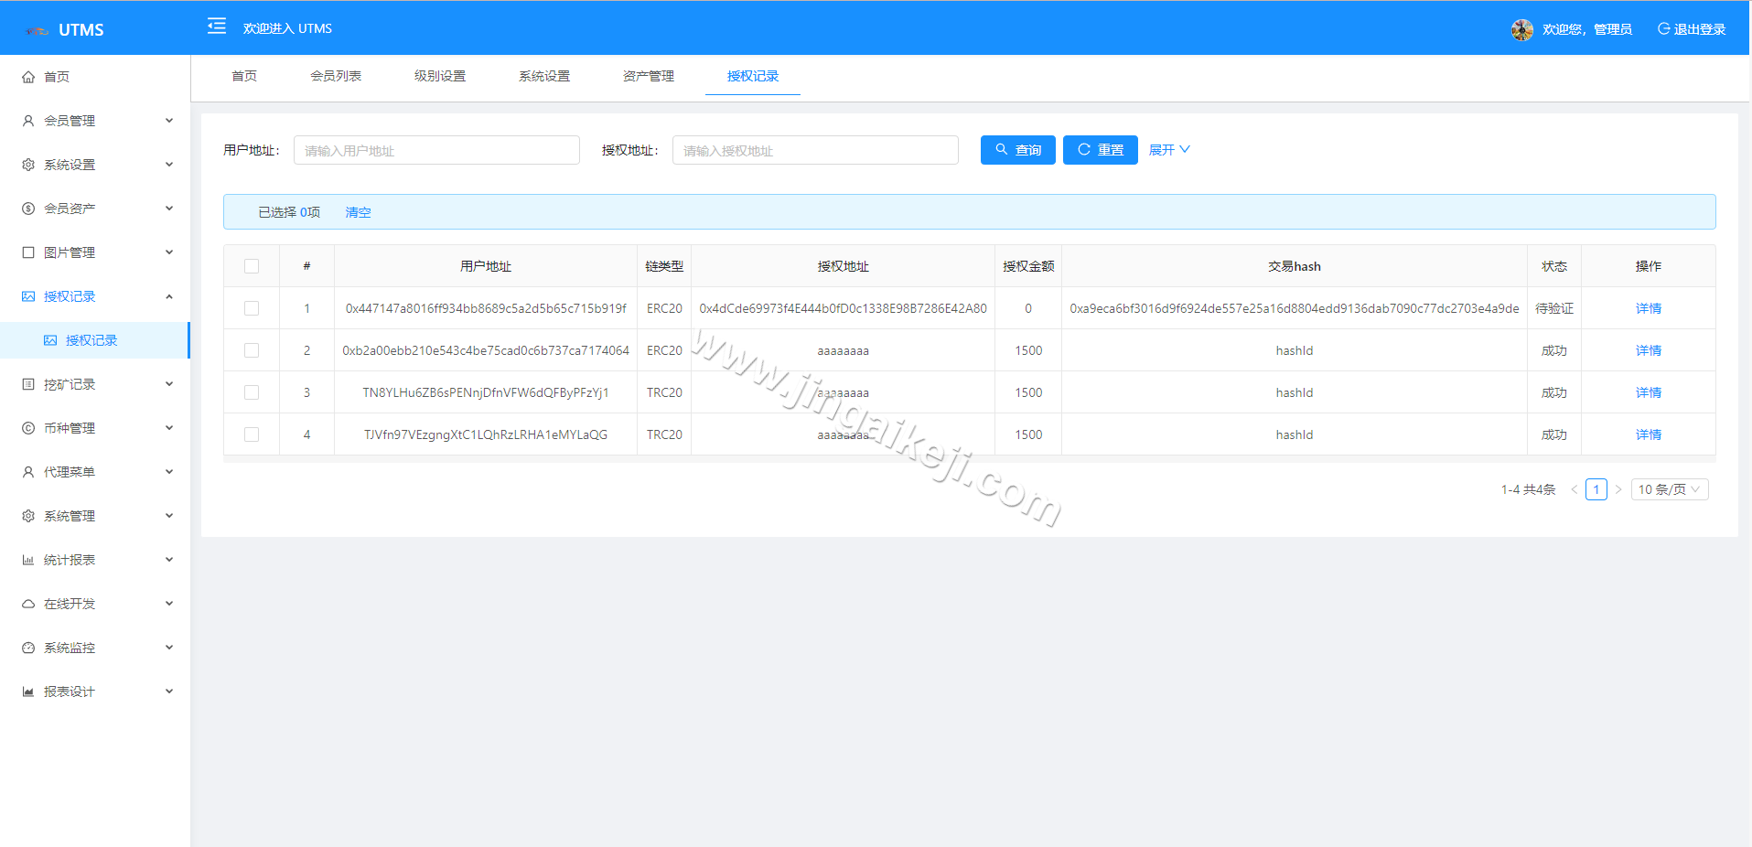Navigate to page 1 in pagination
This screenshot has width=1752, height=847.
click(1596, 488)
